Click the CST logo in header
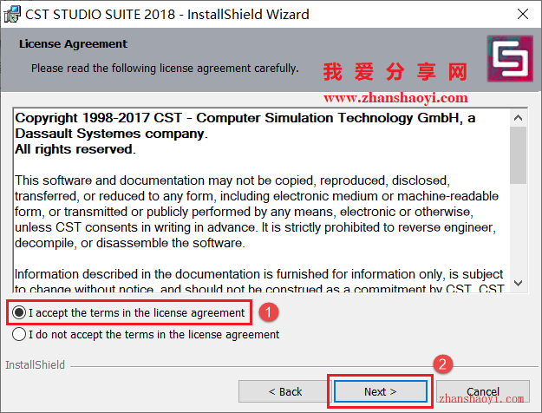This screenshot has height=413, width=542. [510, 58]
